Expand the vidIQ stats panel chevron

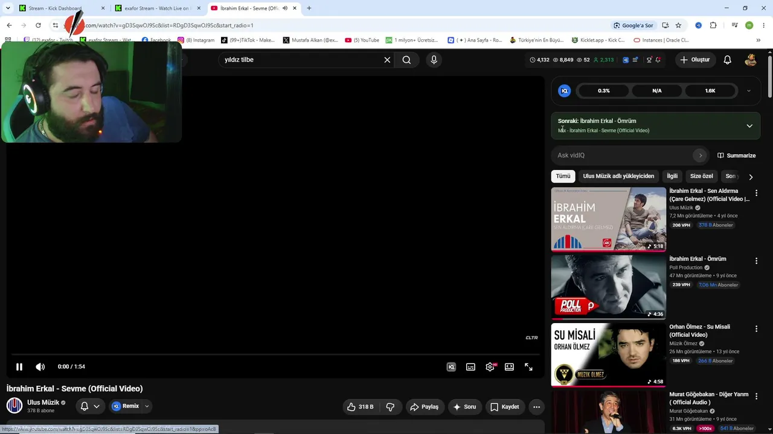tap(749, 91)
